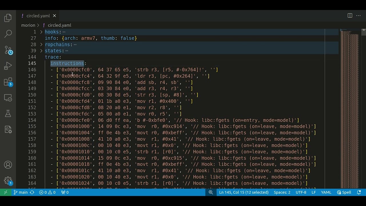Screen dimensions: 366x206
Task: Open notifications bell in status bar
Action: click(359, 192)
